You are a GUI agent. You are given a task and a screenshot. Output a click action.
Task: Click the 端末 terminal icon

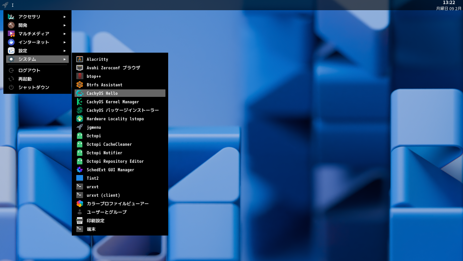point(80,229)
